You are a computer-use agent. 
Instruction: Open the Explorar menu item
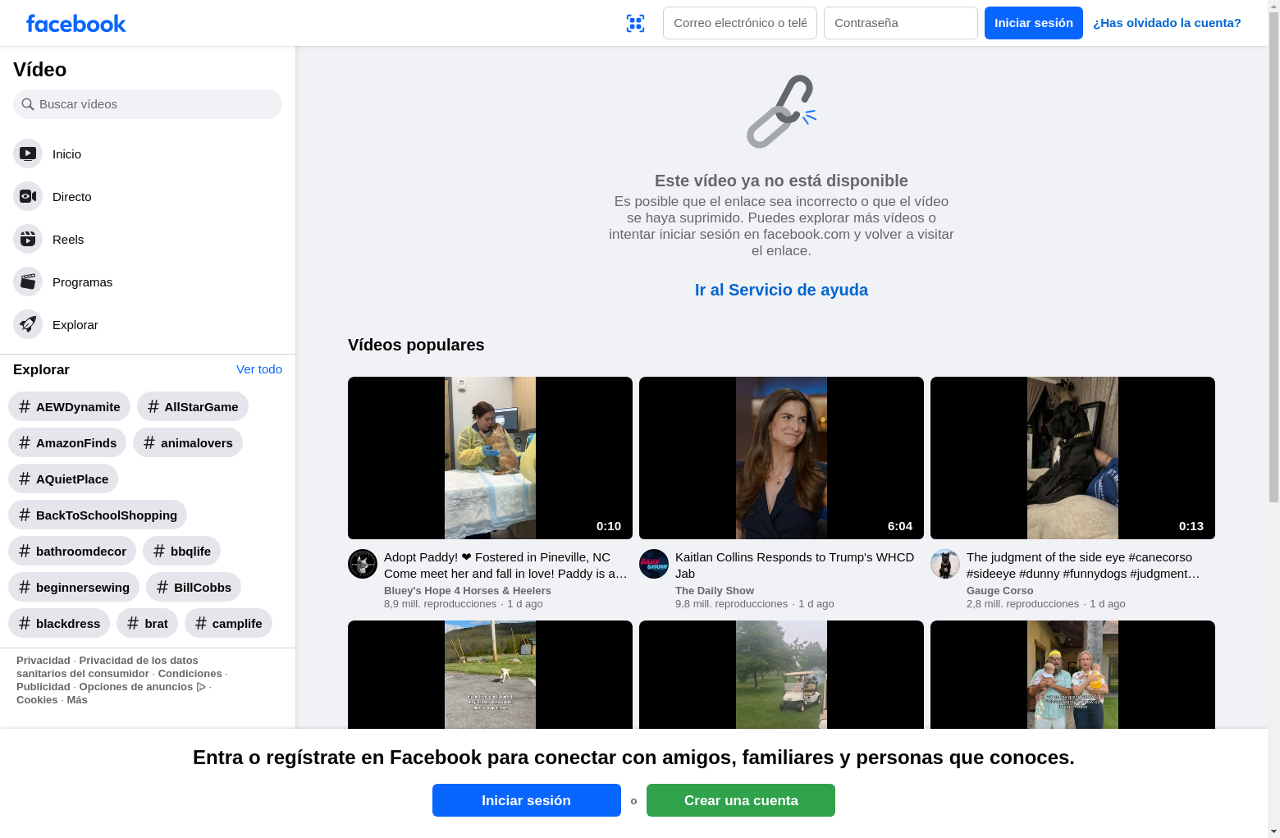pyautogui.click(x=148, y=324)
